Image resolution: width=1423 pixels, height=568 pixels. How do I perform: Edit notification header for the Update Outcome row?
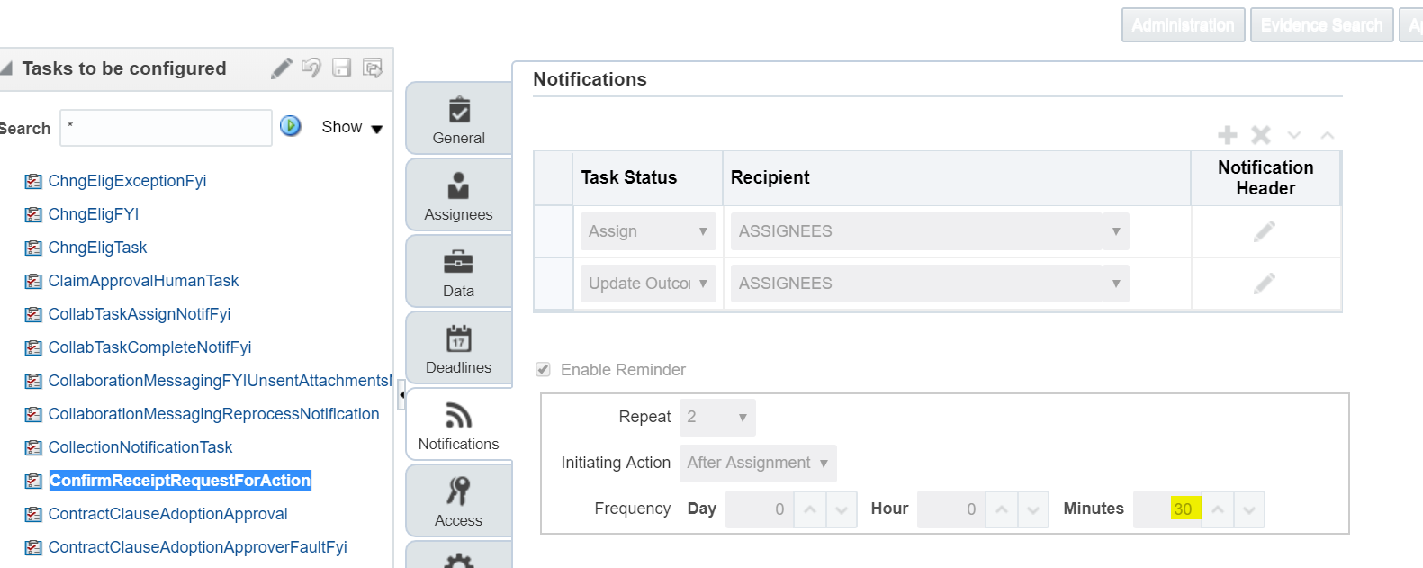1265,284
